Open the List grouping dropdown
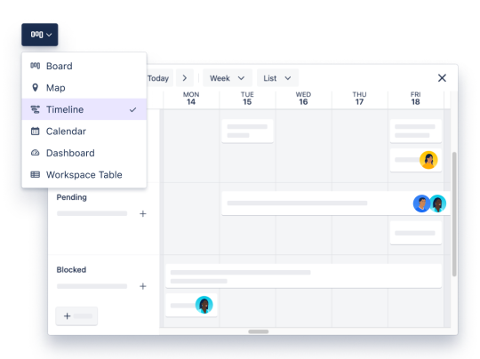 tap(277, 78)
